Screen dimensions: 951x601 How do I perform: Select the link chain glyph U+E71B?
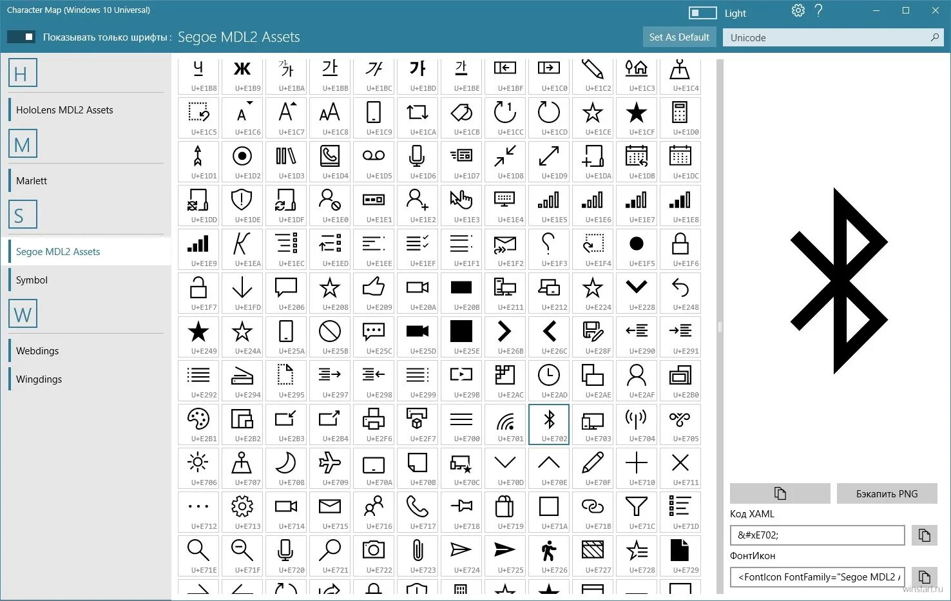coord(593,512)
